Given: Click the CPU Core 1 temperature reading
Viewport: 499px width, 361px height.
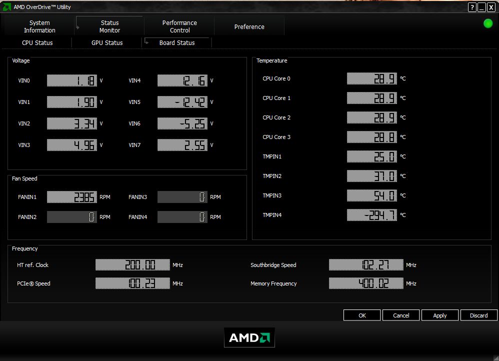Looking at the screenshot, I should [x=371, y=98].
